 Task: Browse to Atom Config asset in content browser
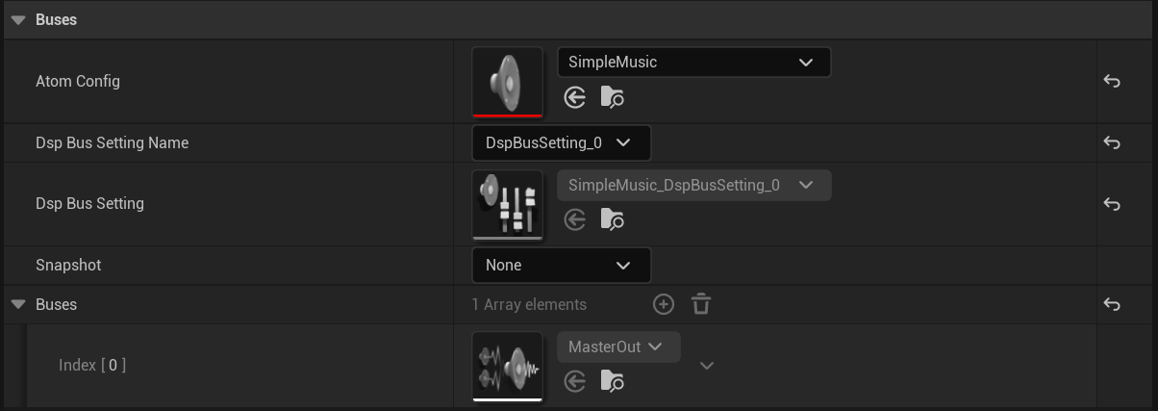point(613,96)
